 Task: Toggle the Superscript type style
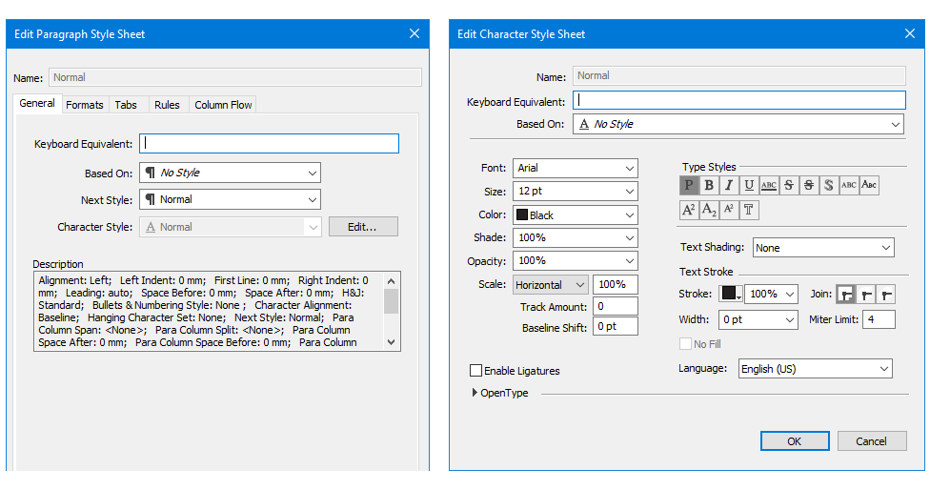689,210
